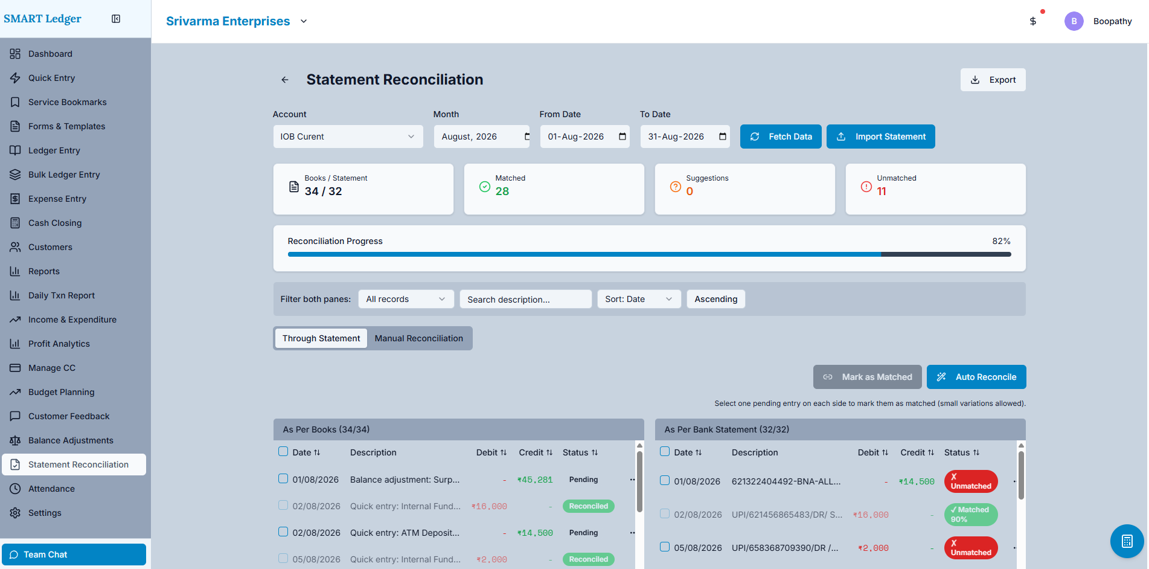Viewport: 1149px width, 569px height.
Task: Tick bank row 621322404492-BNA-ALL
Action: 665,480
